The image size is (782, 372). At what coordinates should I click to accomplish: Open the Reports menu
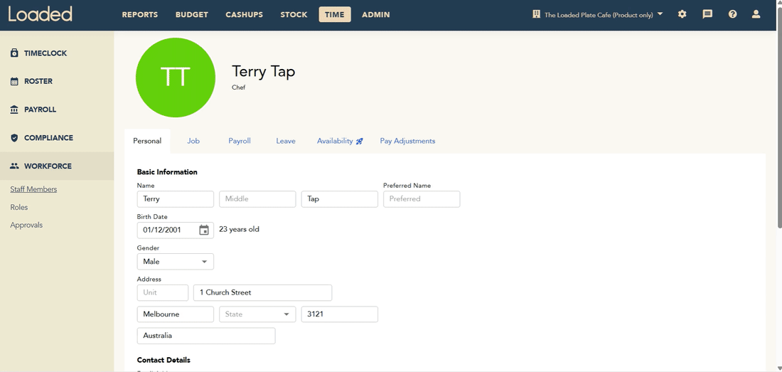pyautogui.click(x=140, y=14)
